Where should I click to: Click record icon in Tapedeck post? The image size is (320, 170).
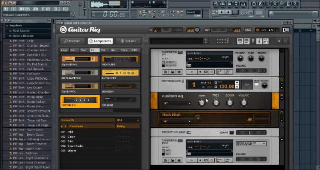[212, 160]
